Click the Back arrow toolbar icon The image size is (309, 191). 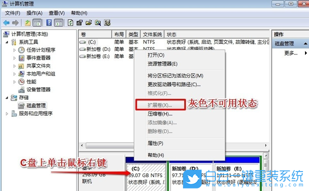pos(6,23)
